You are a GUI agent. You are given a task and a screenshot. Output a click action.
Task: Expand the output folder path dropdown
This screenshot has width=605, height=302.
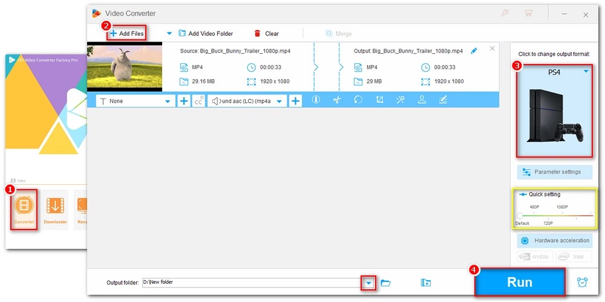pyautogui.click(x=369, y=283)
